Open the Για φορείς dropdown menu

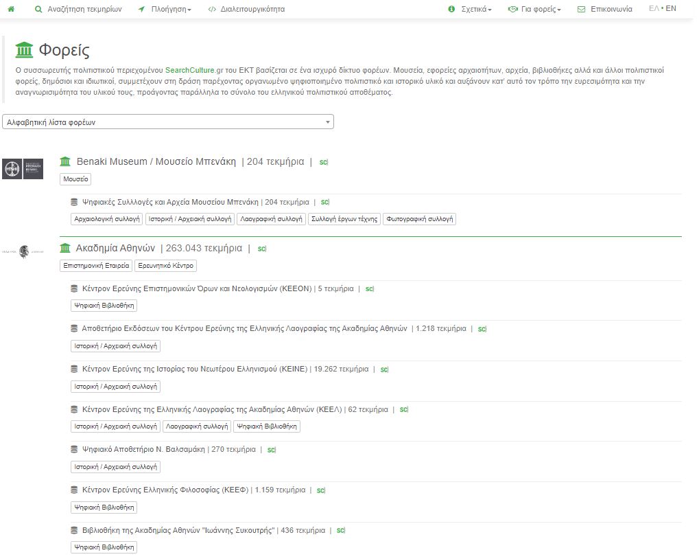click(x=534, y=10)
